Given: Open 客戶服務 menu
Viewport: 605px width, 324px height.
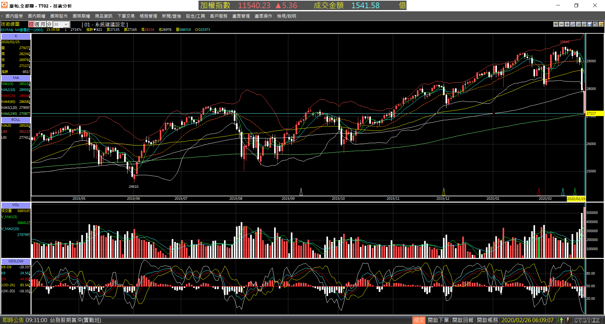Looking at the screenshot, I should [219, 16].
